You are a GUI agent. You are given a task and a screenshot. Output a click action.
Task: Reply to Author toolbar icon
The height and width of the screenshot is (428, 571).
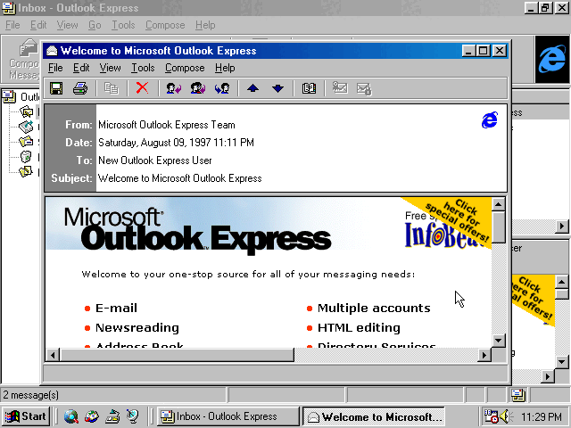(173, 88)
